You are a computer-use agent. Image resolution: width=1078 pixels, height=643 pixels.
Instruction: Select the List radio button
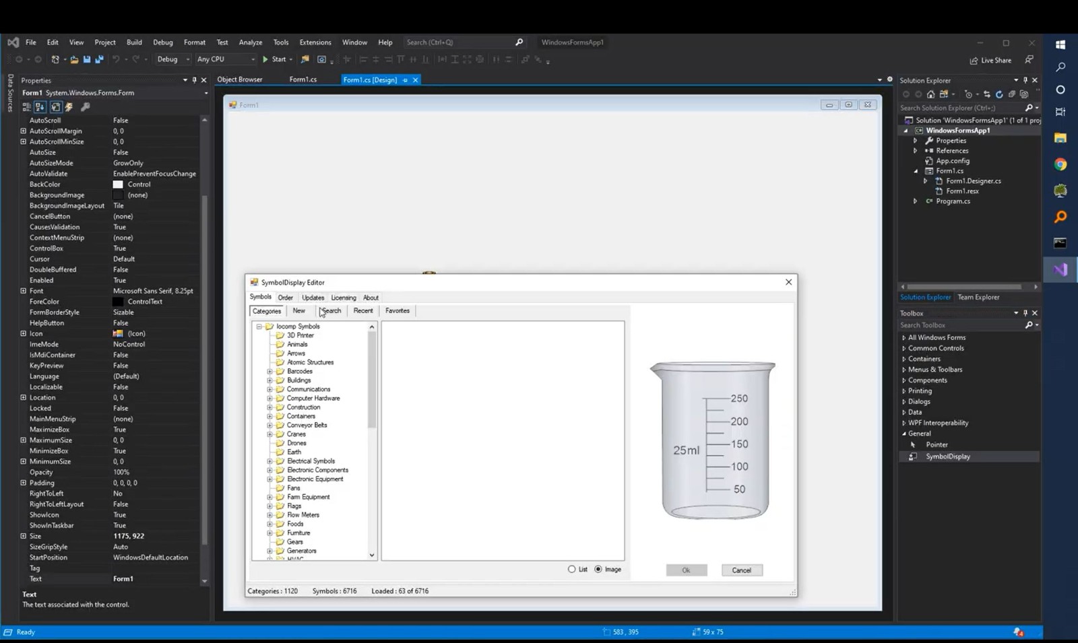[x=572, y=570]
